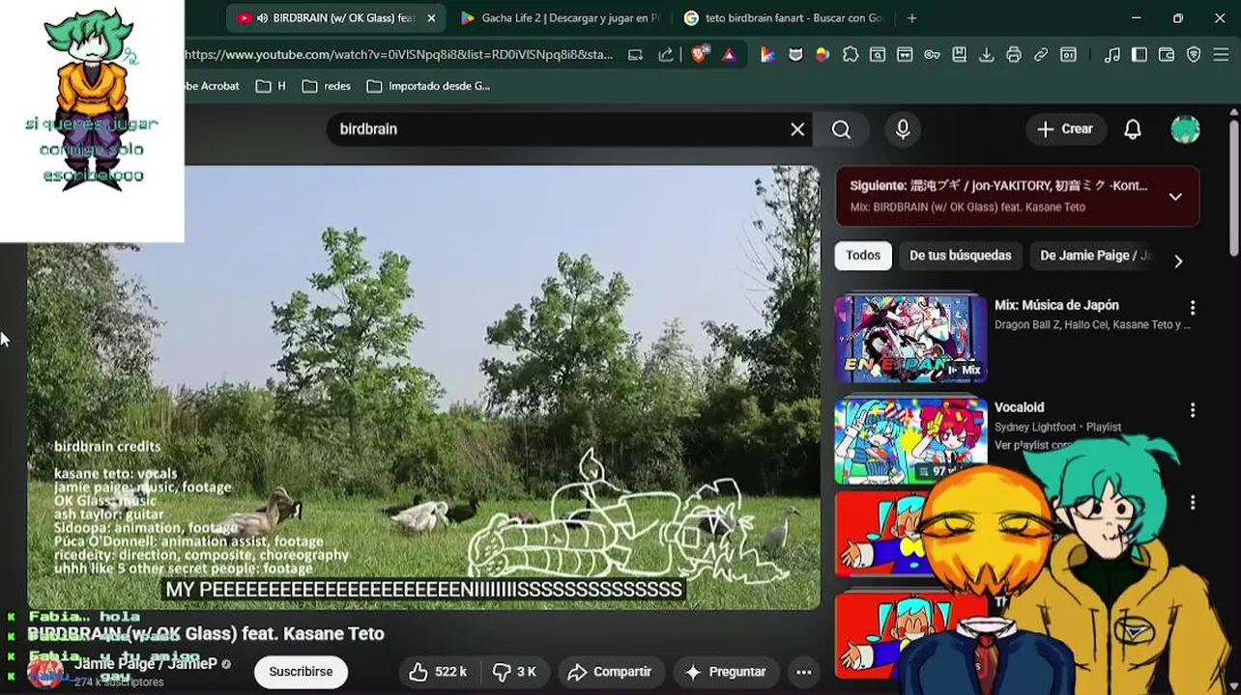This screenshot has height=695, width=1241.
Task: Switch to teto birdbrain fanart Google tab
Action: tap(783, 18)
